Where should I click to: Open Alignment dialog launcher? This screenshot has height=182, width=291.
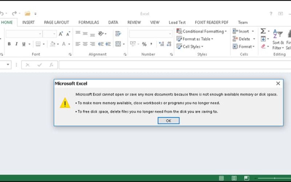click(125, 54)
